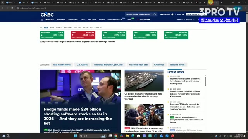Select the FX markets tab

point(91,27)
